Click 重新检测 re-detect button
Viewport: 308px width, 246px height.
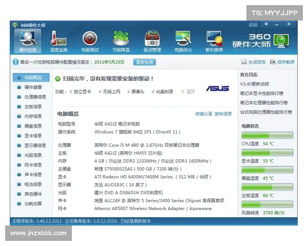144,62
